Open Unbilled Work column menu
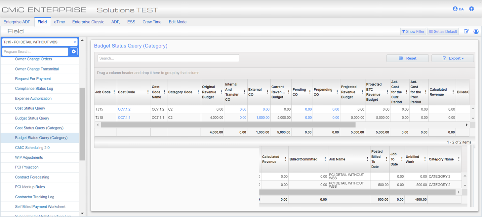This screenshot has height=217, width=482. (425, 159)
